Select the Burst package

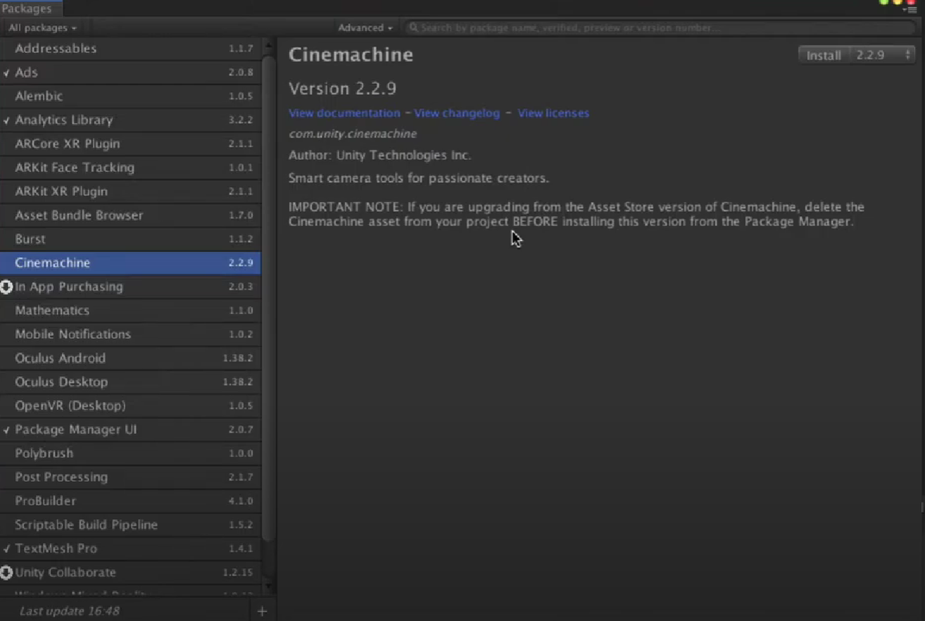pos(130,239)
